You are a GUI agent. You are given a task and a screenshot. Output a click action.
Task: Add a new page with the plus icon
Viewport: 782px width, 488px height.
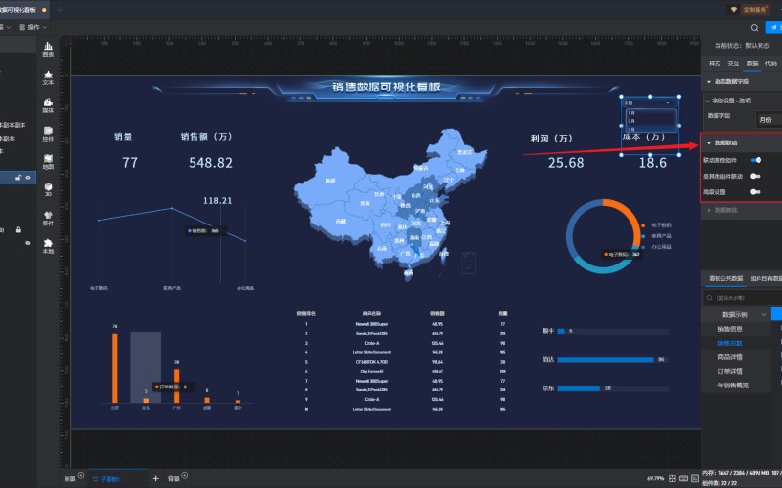pyautogui.click(x=155, y=478)
